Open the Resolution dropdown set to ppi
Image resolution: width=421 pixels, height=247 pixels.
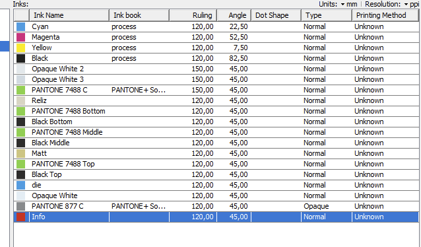(x=412, y=5)
